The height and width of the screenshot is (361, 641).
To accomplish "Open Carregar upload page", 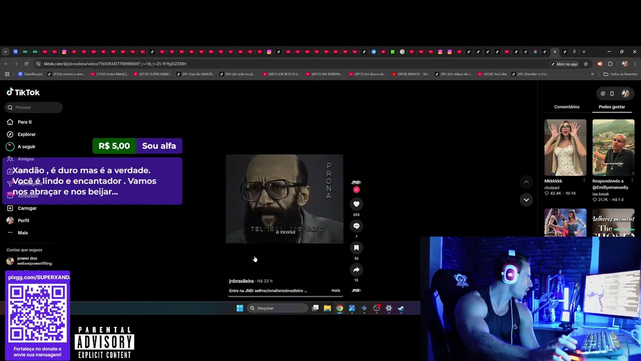I will [x=27, y=208].
